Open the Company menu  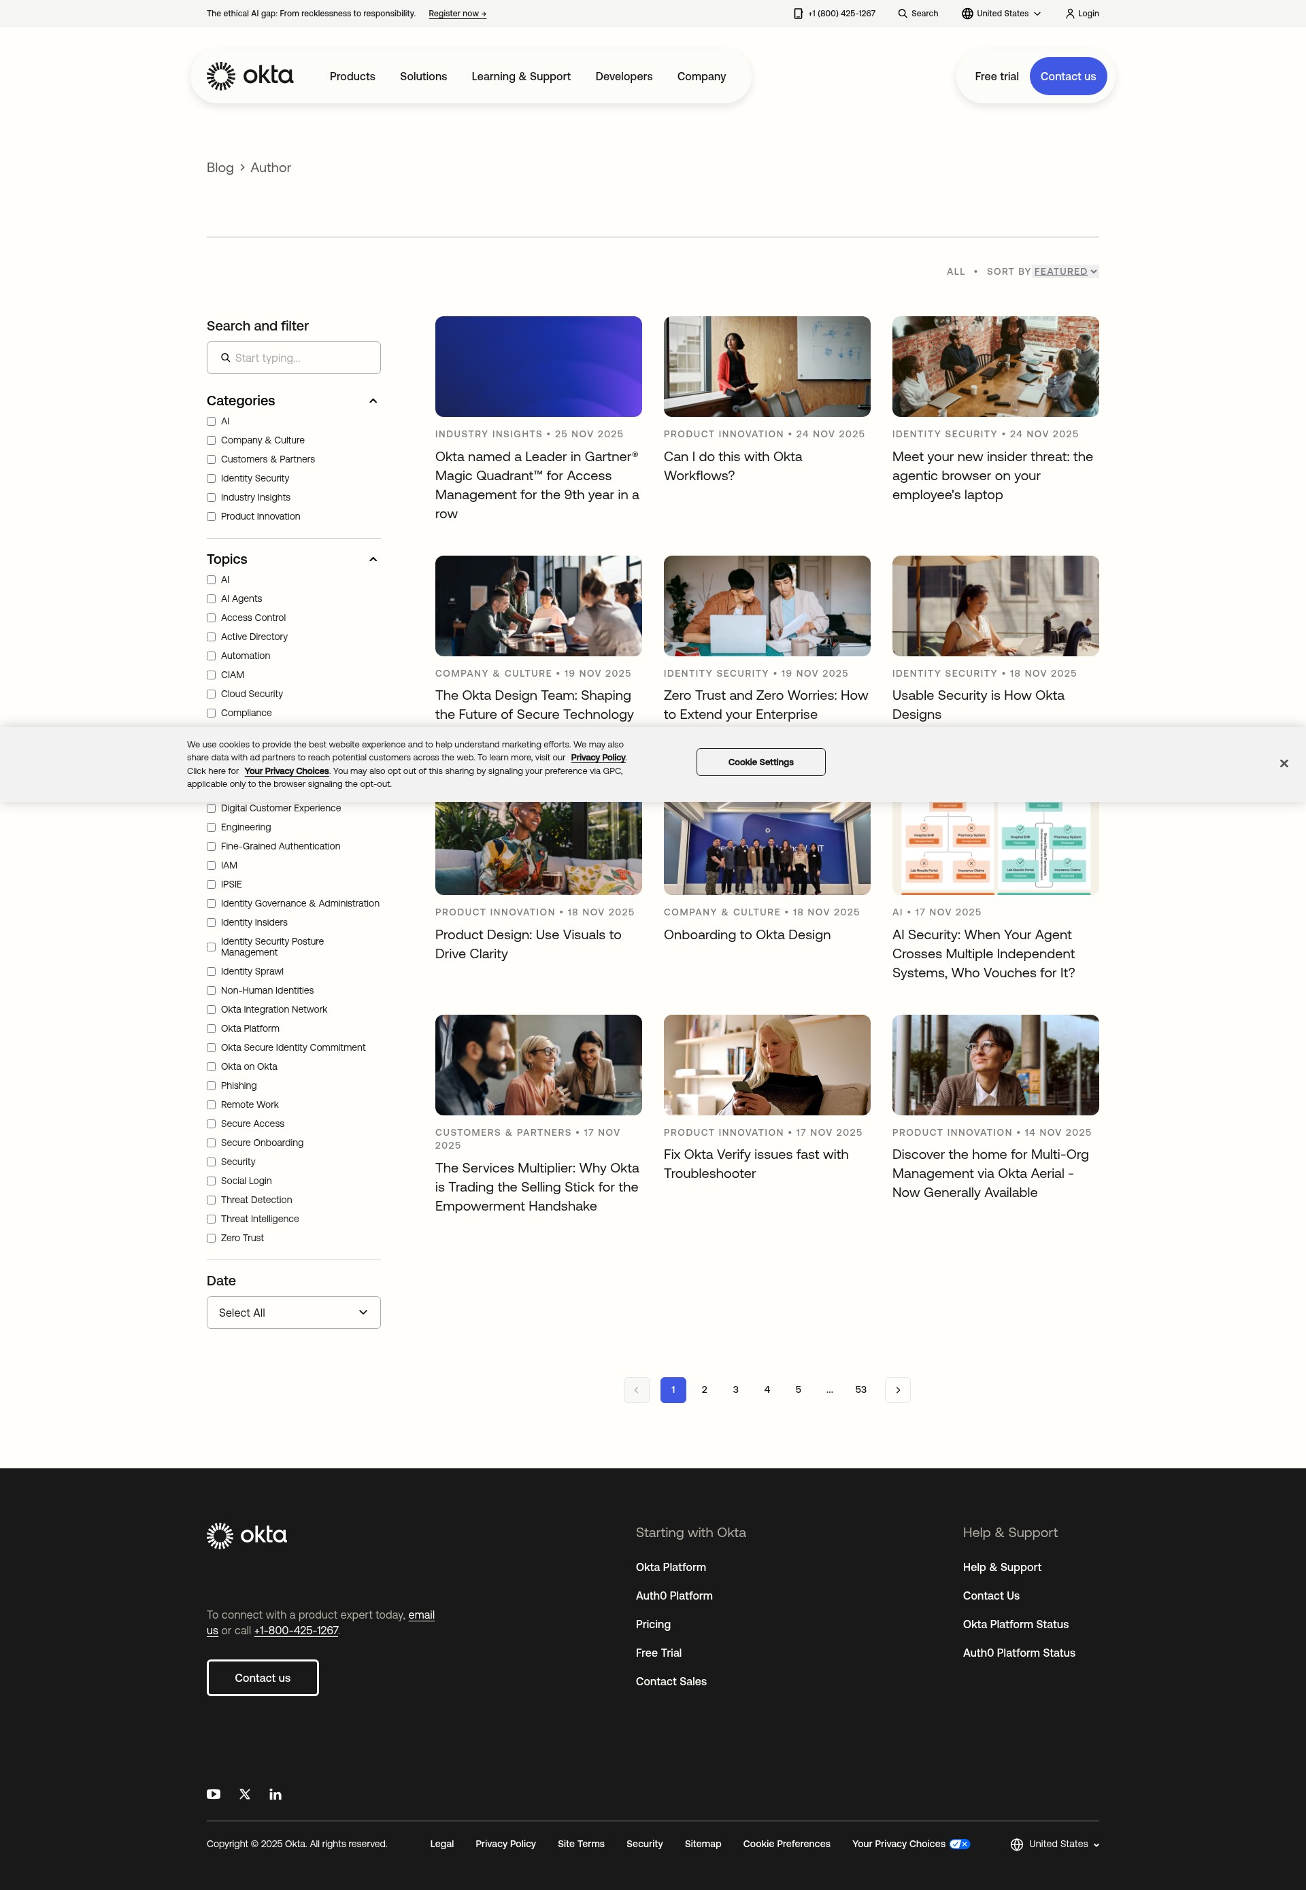pos(701,76)
